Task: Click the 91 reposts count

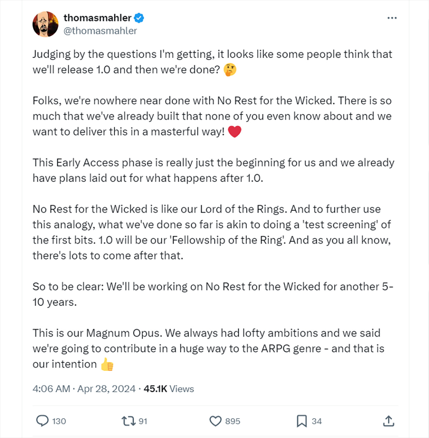Action: pyautogui.click(x=143, y=421)
